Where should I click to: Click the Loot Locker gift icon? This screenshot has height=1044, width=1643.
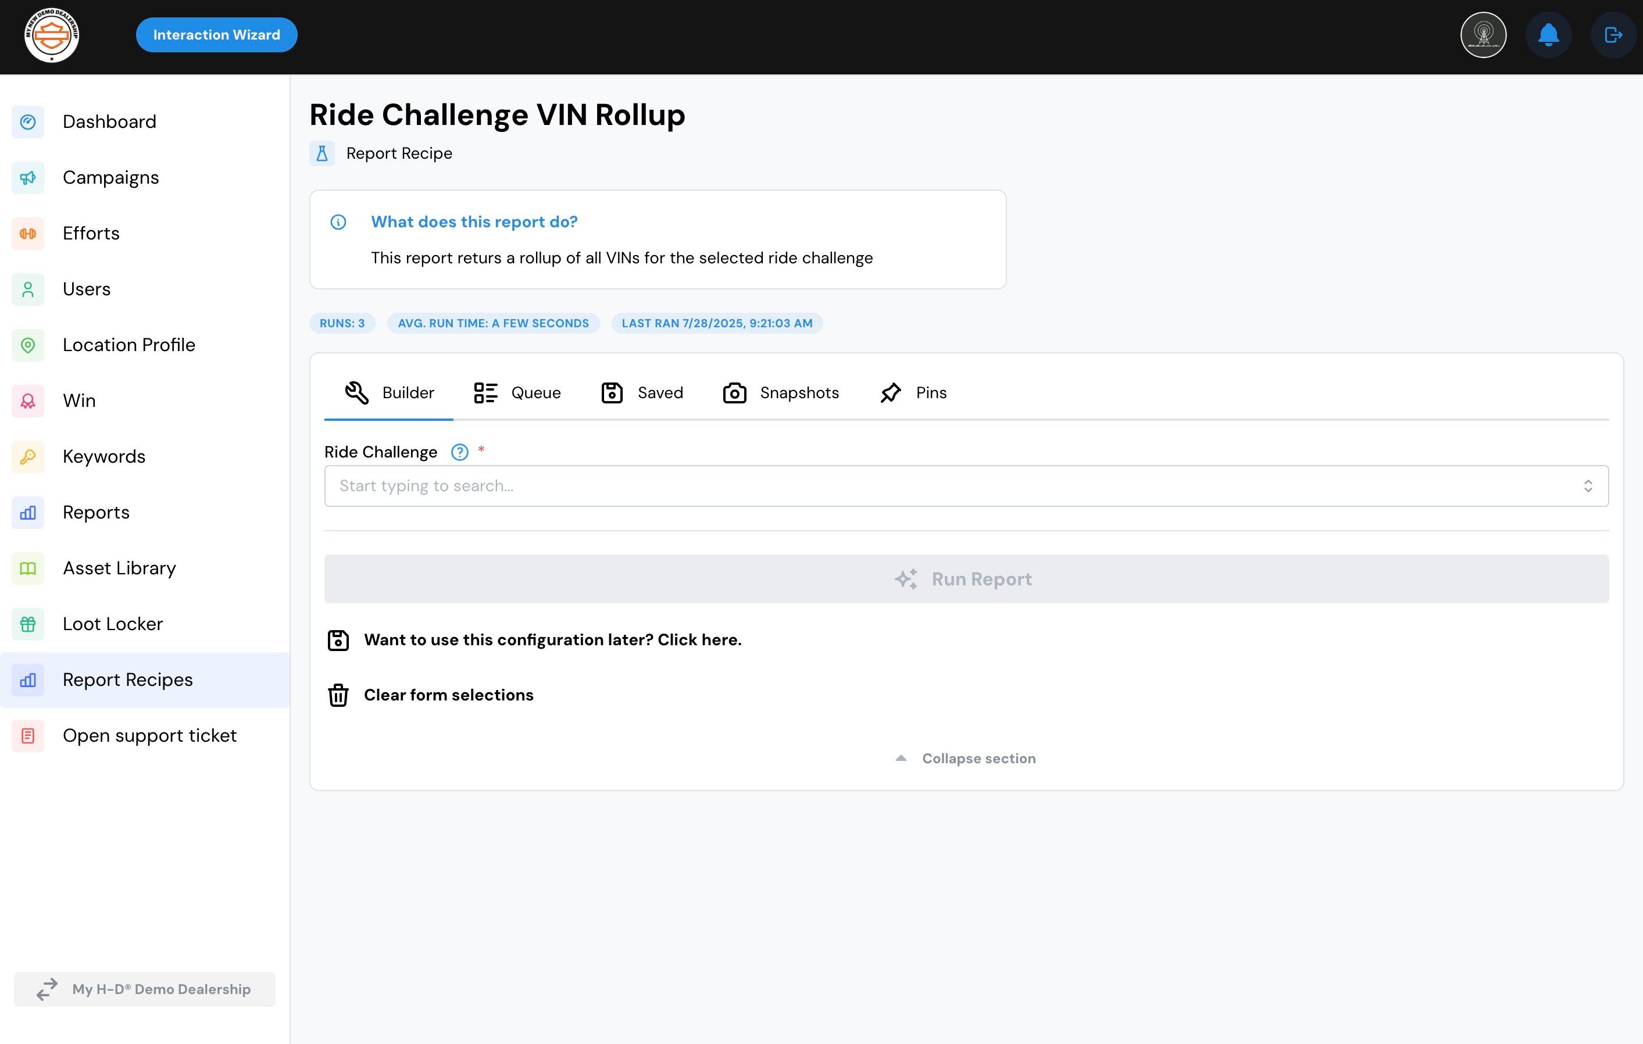[28, 624]
